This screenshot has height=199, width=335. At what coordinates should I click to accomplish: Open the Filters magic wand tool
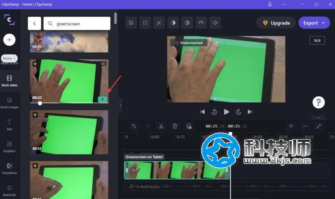[x=159, y=23]
